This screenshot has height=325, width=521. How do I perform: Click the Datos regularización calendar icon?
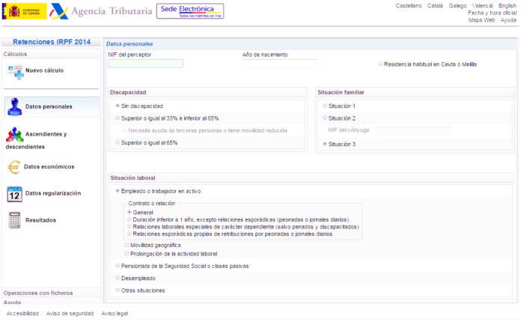15,194
